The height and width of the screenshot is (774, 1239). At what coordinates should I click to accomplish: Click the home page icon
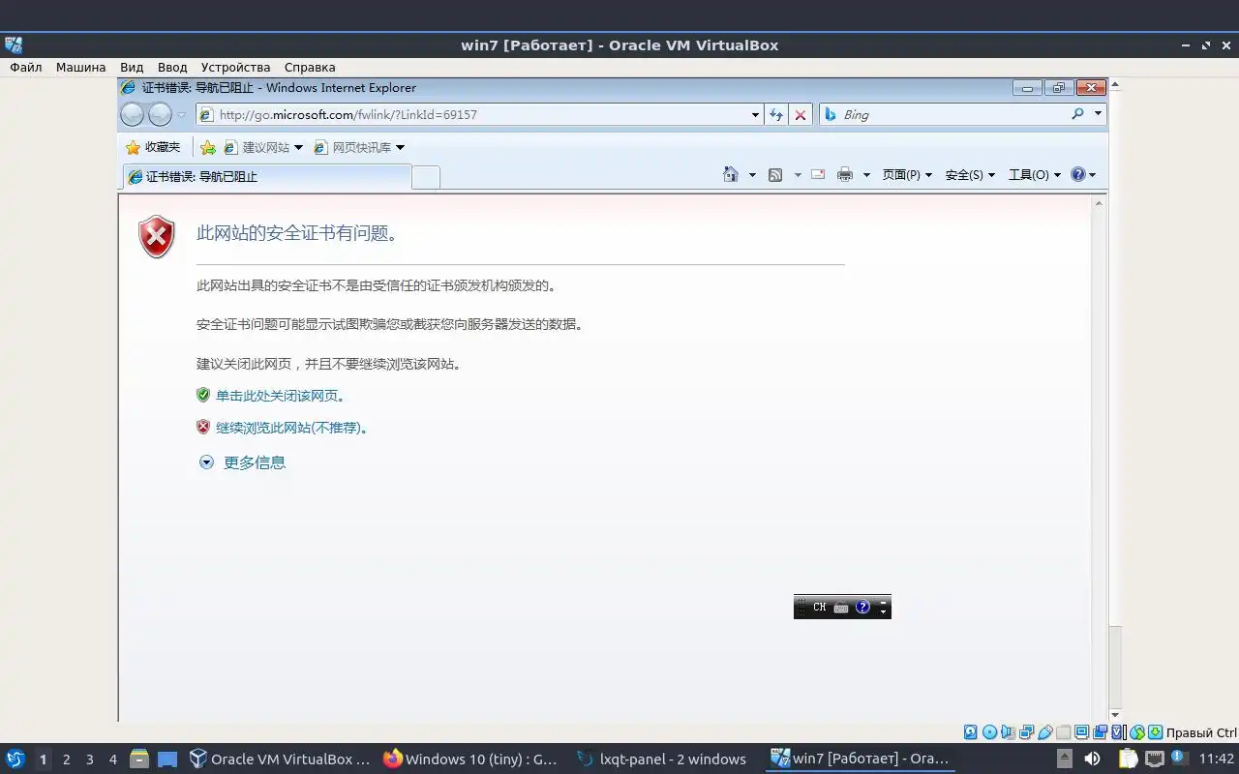coord(731,174)
